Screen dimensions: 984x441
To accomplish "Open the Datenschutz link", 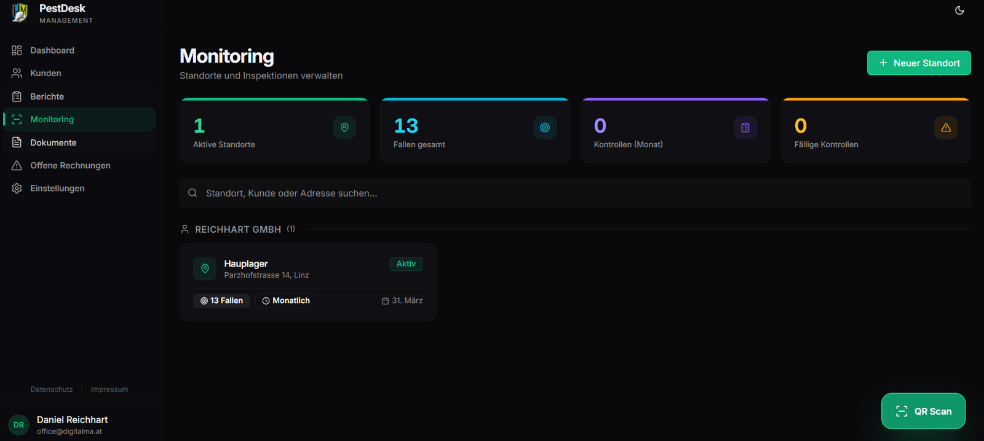I will (x=52, y=389).
